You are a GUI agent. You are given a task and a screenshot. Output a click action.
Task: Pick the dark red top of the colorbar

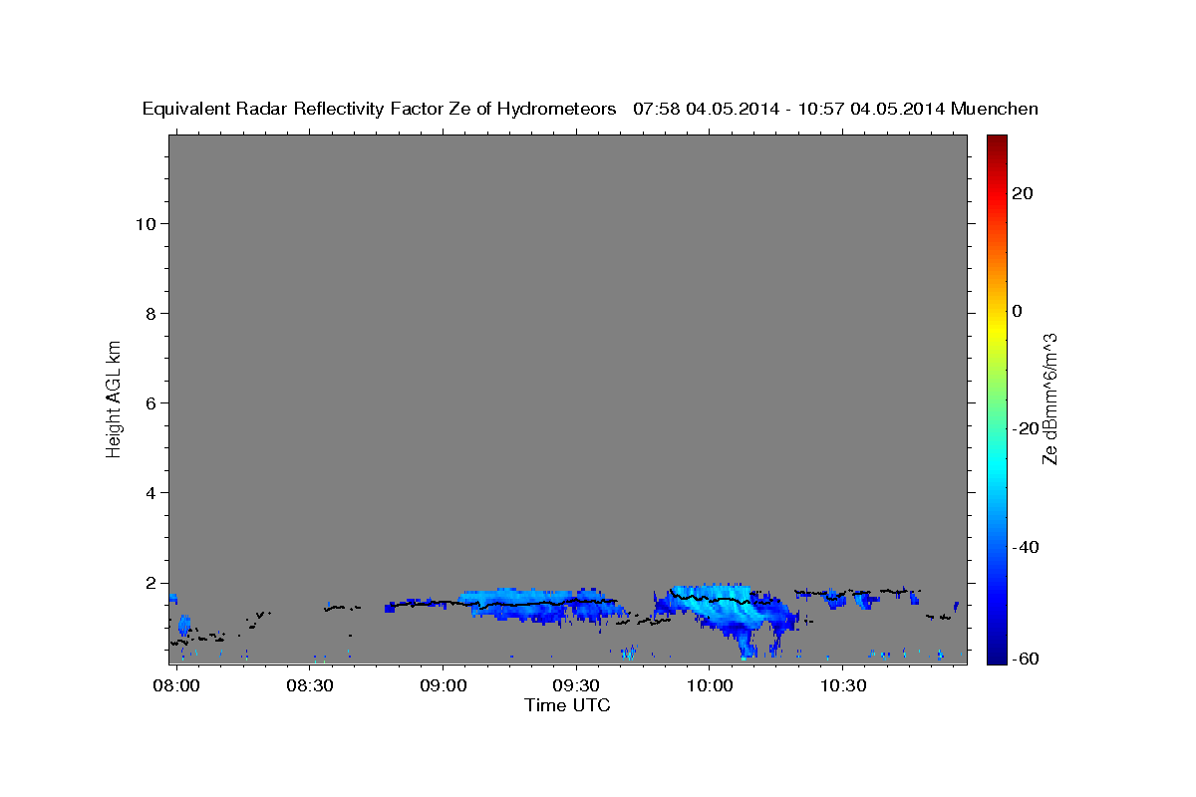997,140
